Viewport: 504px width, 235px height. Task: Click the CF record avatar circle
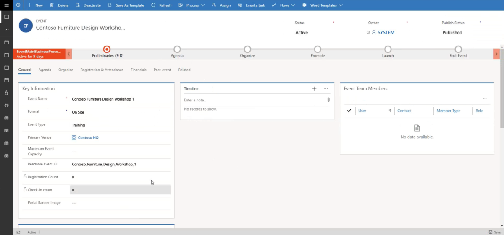[x=26, y=26]
